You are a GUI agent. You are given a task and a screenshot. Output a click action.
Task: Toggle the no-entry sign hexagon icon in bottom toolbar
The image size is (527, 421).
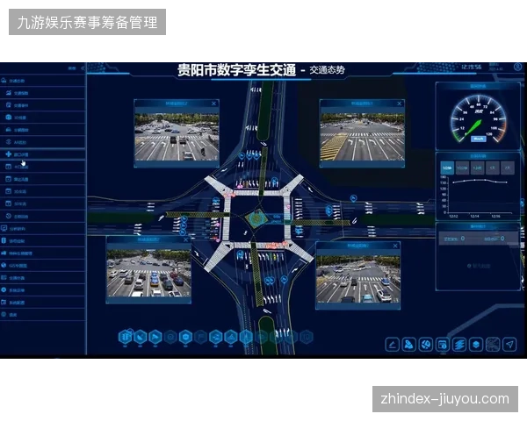click(x=186, y=337)
